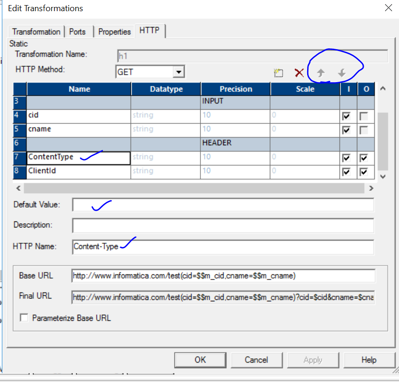Screen dimensions: 399x382
Task: Click the move port down arrow
Action: coord(341,73)
